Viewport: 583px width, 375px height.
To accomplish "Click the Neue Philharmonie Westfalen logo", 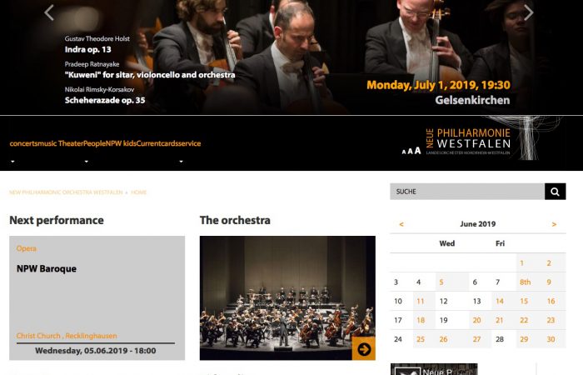I will 468,142.
